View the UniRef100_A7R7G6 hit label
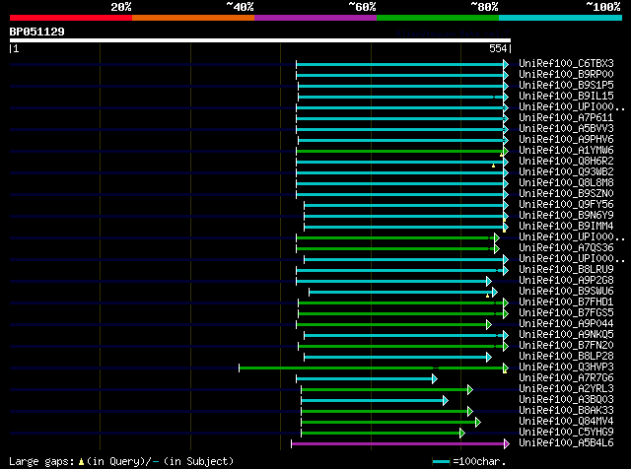The image size is (631, 469). coord(566,378)
